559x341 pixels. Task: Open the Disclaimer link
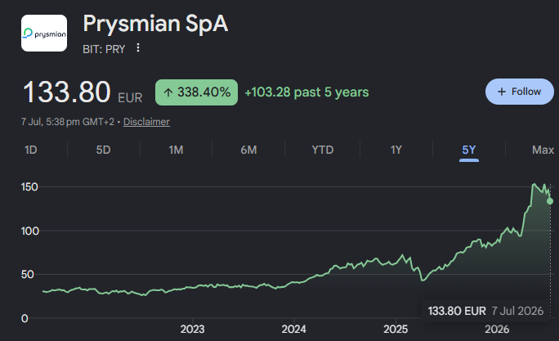pyautogui.click(x=146, y=122)
